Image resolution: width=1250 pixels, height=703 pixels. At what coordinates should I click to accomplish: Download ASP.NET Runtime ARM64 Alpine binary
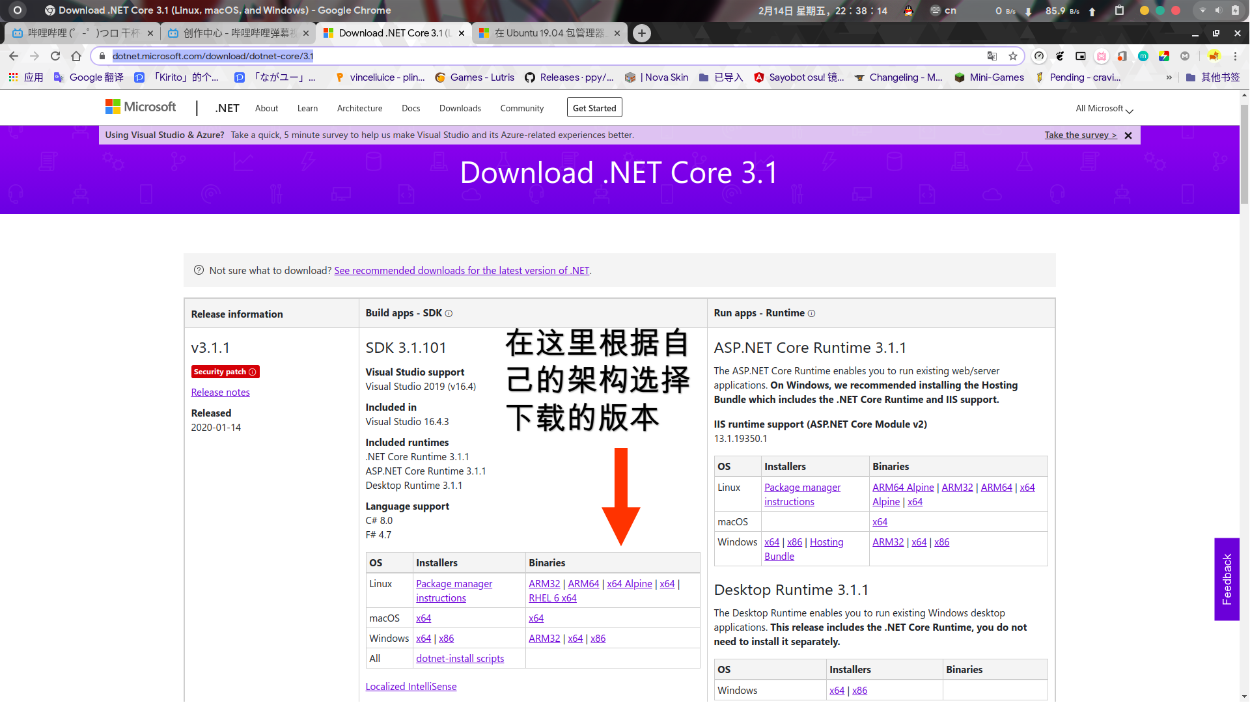[903, 488]
